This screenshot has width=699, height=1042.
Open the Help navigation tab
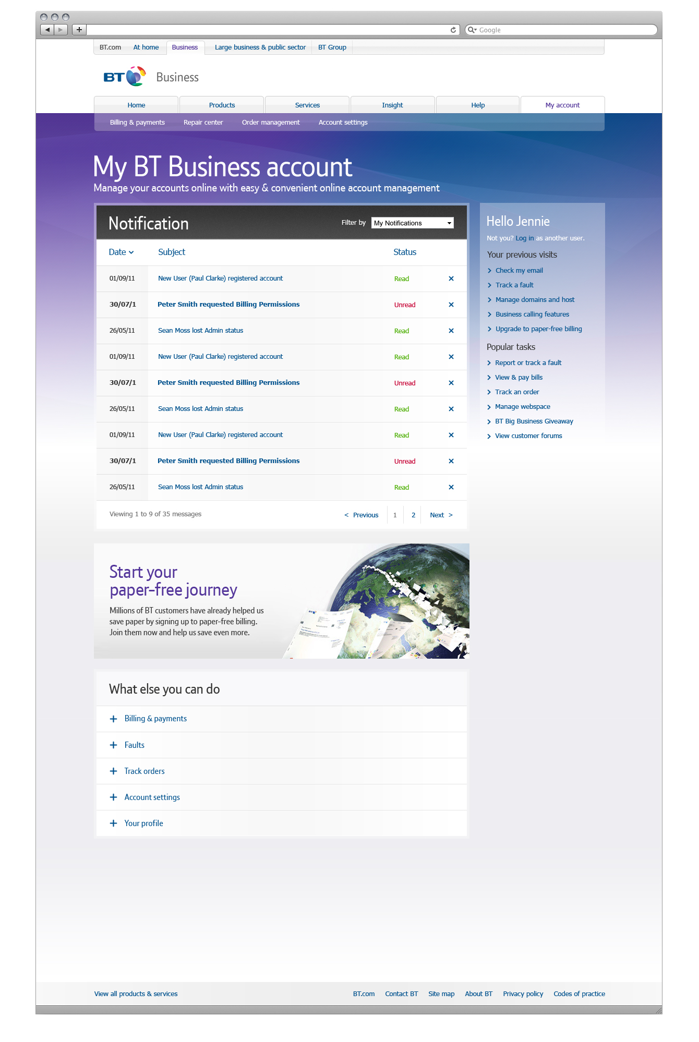(478, 105)
